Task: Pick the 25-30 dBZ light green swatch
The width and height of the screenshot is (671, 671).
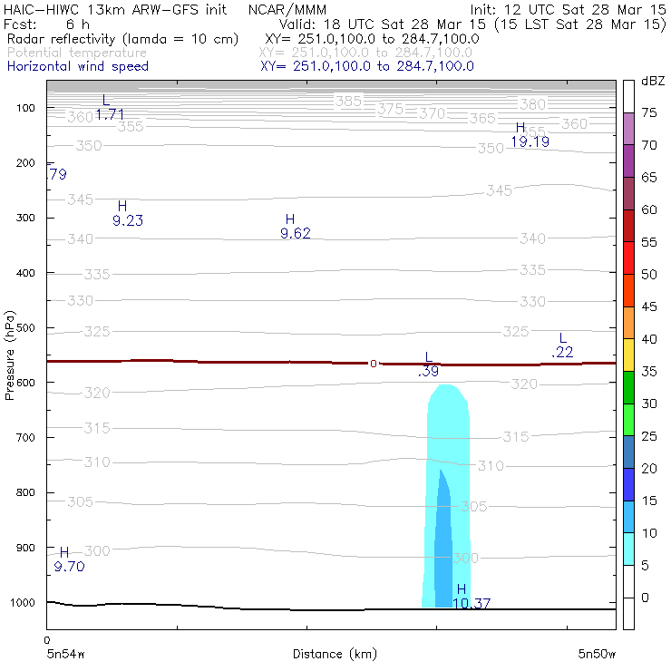Action: (x=628, y=420)
